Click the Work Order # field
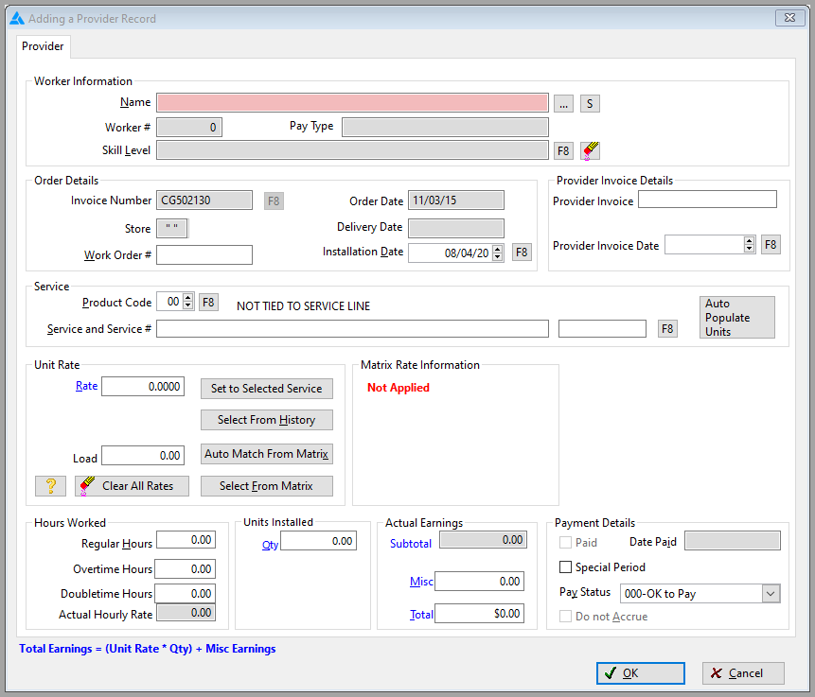This screenshot has height=697, width=815. tap(204, 255)
